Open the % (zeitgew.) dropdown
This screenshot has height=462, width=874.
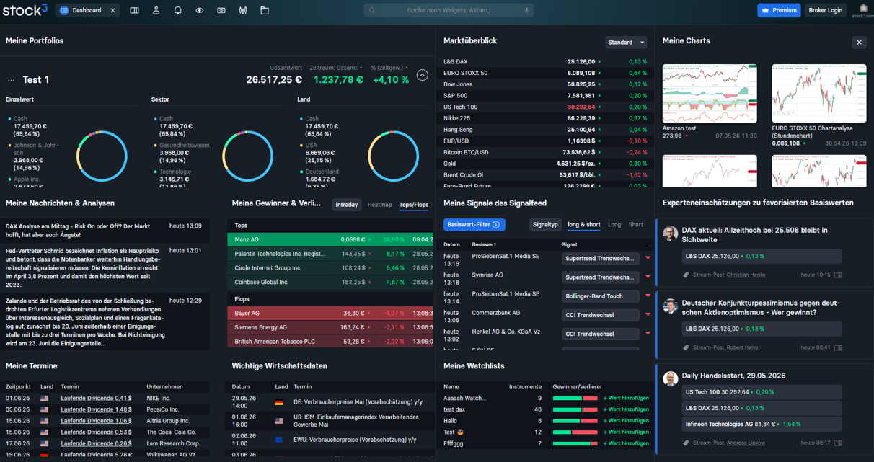click(x=389, y=68)
